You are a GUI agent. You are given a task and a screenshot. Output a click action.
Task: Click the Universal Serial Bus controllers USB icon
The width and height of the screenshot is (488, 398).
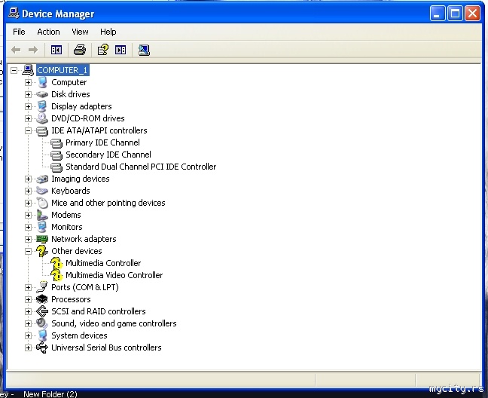point(42,347)
